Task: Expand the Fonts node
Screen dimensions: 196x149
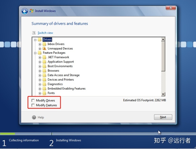Action: (x=40, y=93)
